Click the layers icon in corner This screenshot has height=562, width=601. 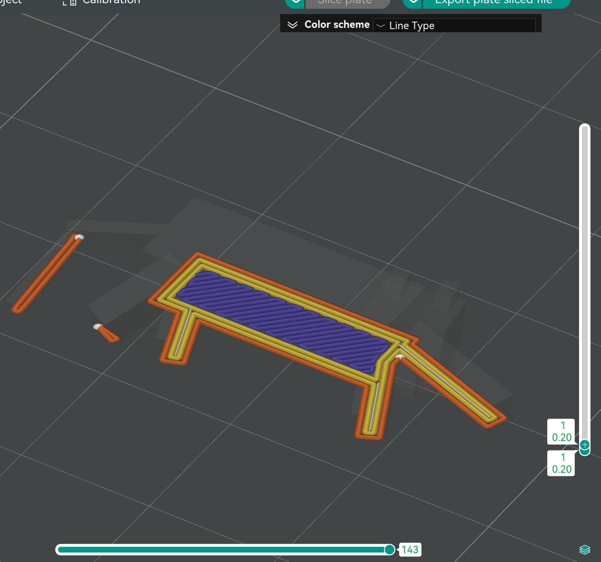tap(585, 550)
